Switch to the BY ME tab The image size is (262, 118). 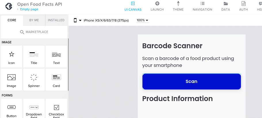point(34,20)
